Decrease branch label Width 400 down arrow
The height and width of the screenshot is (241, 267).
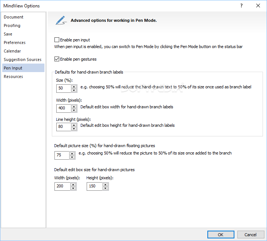pos(74,110)
